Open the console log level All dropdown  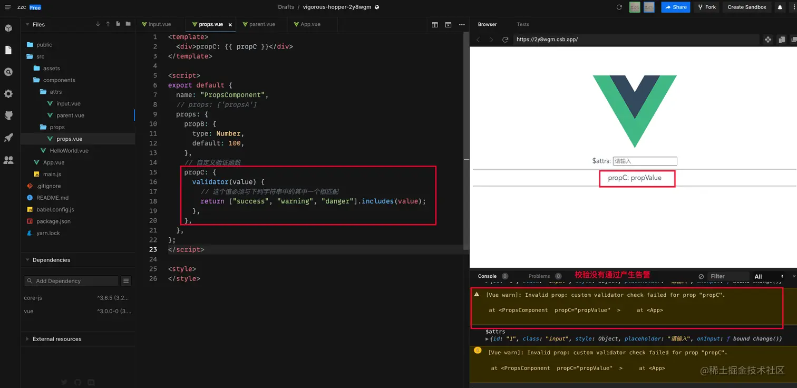(x=768, y=276)
